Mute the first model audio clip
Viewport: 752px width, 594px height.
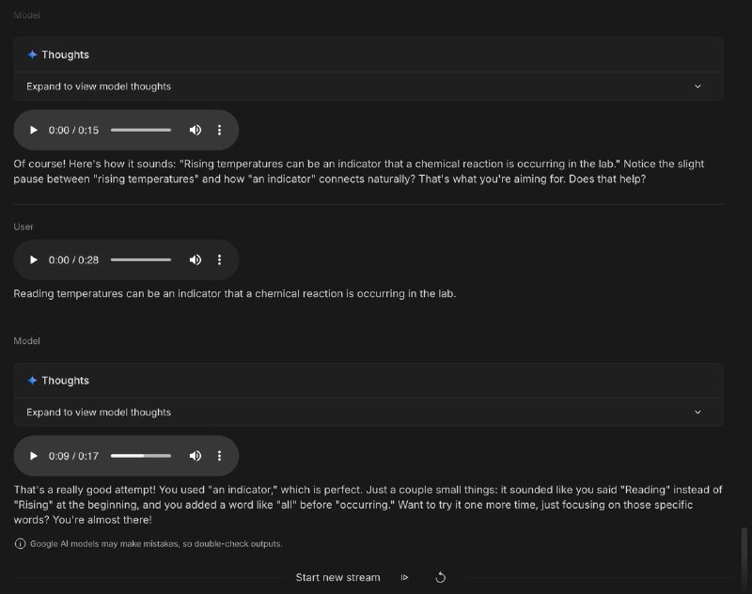[196, 130]
